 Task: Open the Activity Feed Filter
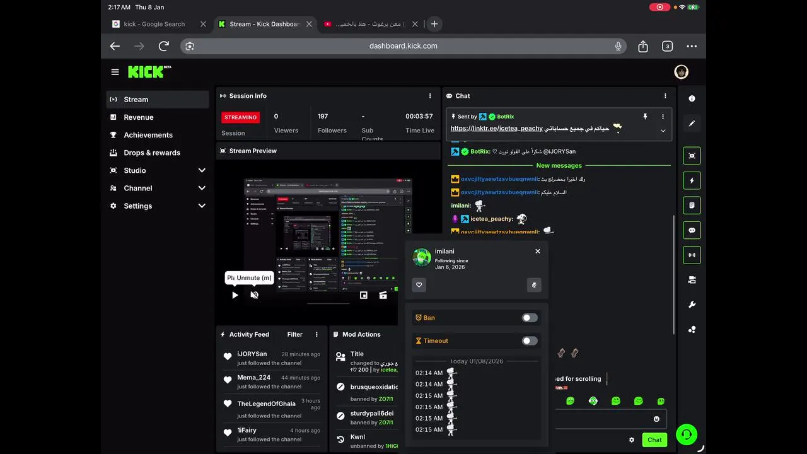point(294,334)
